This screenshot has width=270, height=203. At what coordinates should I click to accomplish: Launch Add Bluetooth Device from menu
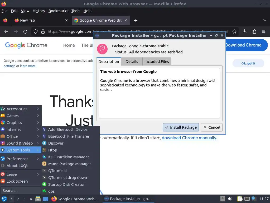pyautogui.click(x=71, y=130)
